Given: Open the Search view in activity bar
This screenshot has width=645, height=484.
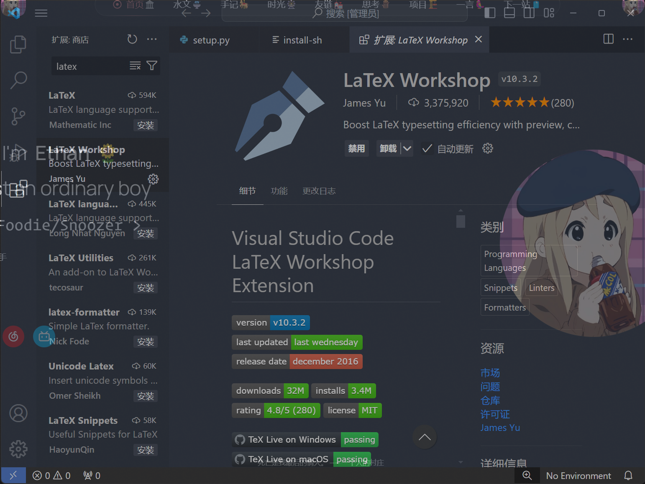Looking at the screenshot, I should point(18,80).
